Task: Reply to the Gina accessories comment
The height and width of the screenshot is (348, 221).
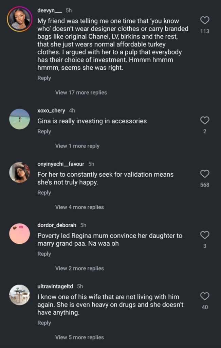Action: click(44, 131)
